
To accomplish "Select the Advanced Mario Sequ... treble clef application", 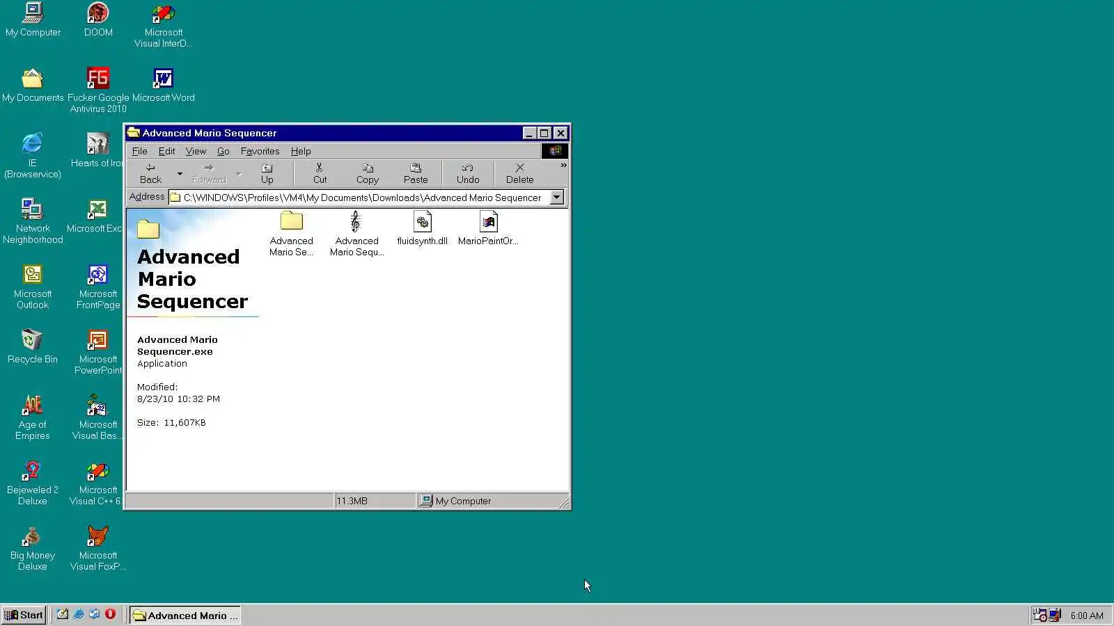I will 356,234.
